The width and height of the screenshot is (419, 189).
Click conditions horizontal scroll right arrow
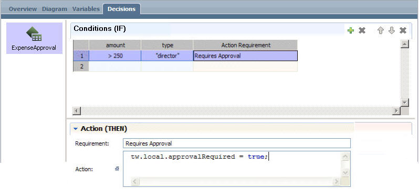click(x=396, y=110)
